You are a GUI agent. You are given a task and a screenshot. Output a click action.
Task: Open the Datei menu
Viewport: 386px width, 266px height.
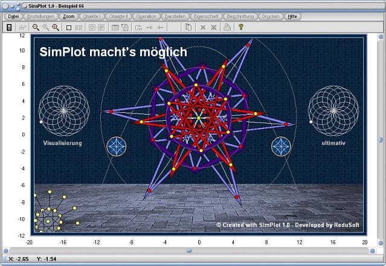point(13,16)
